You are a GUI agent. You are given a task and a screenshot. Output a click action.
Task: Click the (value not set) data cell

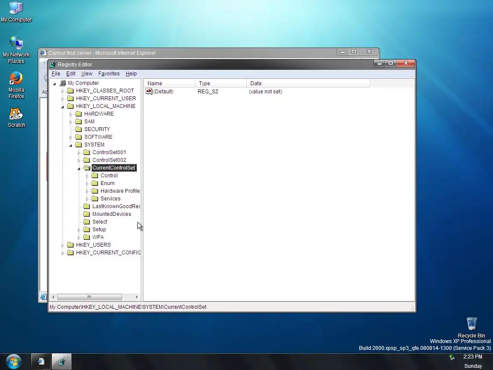tap(265, 92)
